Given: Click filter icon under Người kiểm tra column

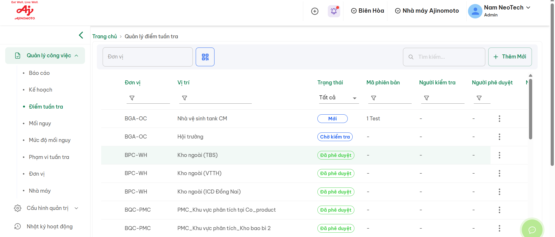Looking at the screenshot, I should 426,98.
